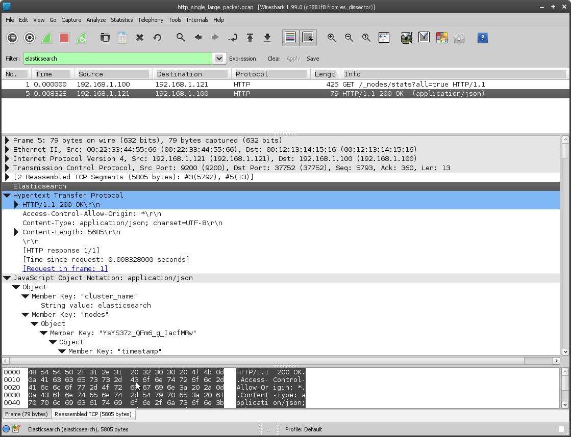Expand the Transmission Control Protocol row
This screenshot has width=571, height=437.
(7, 168)
